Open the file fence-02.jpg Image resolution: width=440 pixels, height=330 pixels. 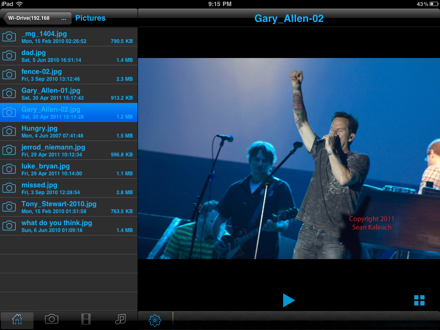(69, 75)
